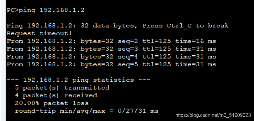Click the ping statistics header line
Screen dimensions: 254x121
tap(78, 80)
